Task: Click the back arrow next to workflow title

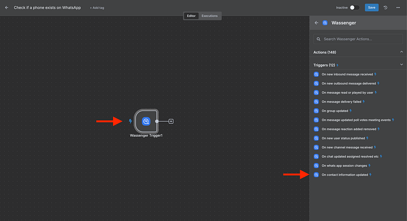Action: click(7, 8)
